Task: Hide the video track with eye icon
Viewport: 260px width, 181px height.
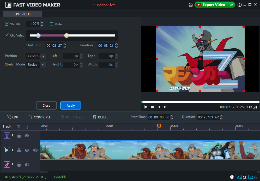Action: coord(27,150)
